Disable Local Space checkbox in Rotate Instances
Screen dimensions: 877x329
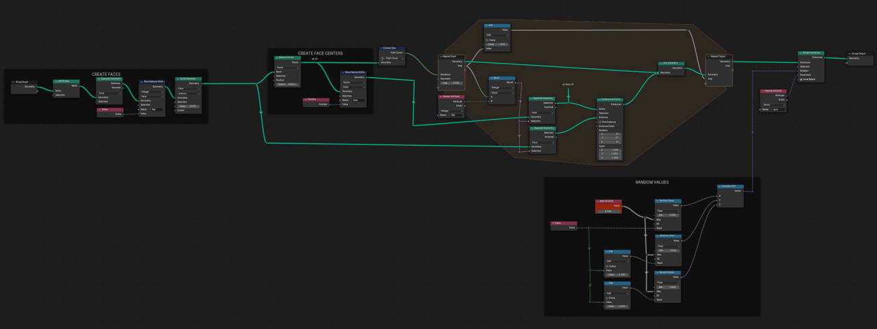[802, 79]
